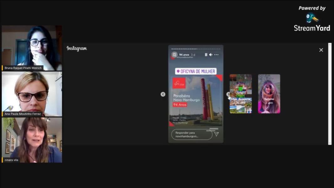Screen dimensions: 334x188
Task: Open the story three-dot options menu
Action: click(x=217, y=55)
